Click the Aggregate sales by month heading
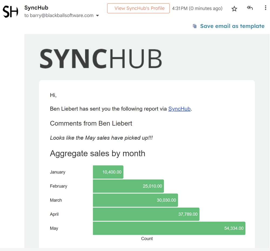The width and height of the screenshot is (270, 251). 97,153
